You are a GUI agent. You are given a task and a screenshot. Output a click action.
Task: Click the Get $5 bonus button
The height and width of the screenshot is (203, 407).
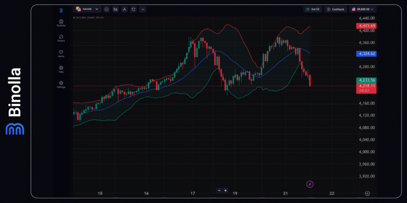click(313, 9)
